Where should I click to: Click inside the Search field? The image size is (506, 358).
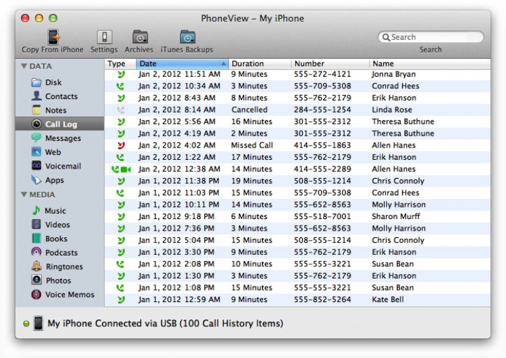click(x=431, y=37)
